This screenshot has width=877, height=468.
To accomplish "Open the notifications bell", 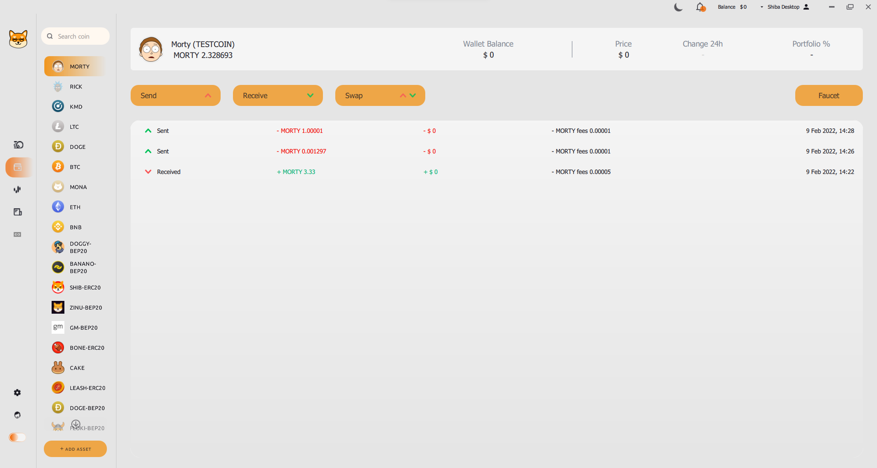I will pyautogui.click(x=700, y=7).
